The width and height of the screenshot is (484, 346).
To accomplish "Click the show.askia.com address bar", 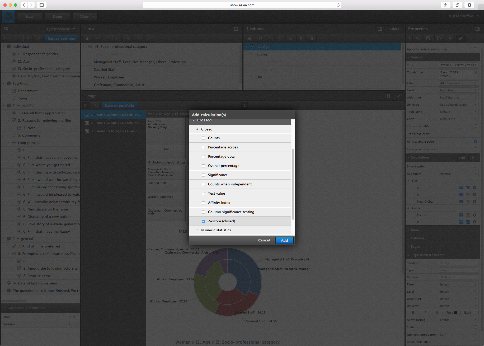I will 242,5.
